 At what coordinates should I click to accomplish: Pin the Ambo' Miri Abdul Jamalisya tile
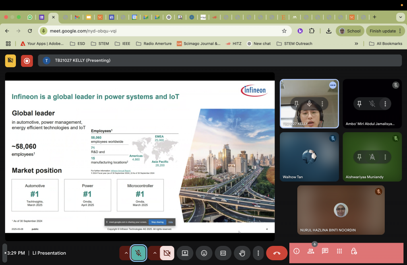coord(359,104)
